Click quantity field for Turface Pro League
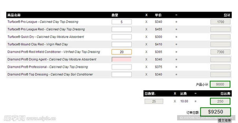Image resolution: width=238 pixels, height=123 pixels. [x=122, y=22]
